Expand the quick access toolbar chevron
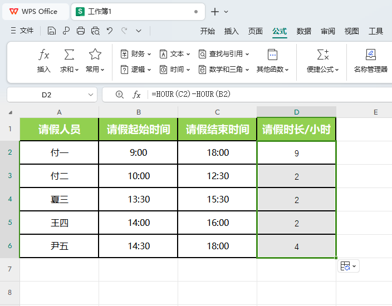This screenshot has width=392, height=306. coord(139,31)
